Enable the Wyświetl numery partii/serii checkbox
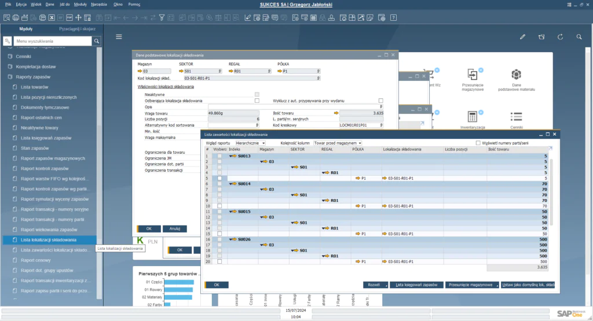The height and width of the screenshot is (321, 593). pyautogui.click(x=478, y=143)
